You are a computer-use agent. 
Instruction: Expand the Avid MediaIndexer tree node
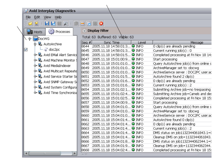(x=35, y=66)
